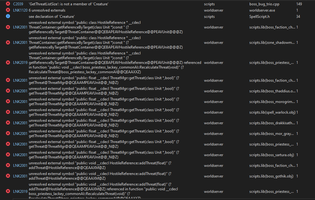Click the error icon beside code LNK1120

8,10
